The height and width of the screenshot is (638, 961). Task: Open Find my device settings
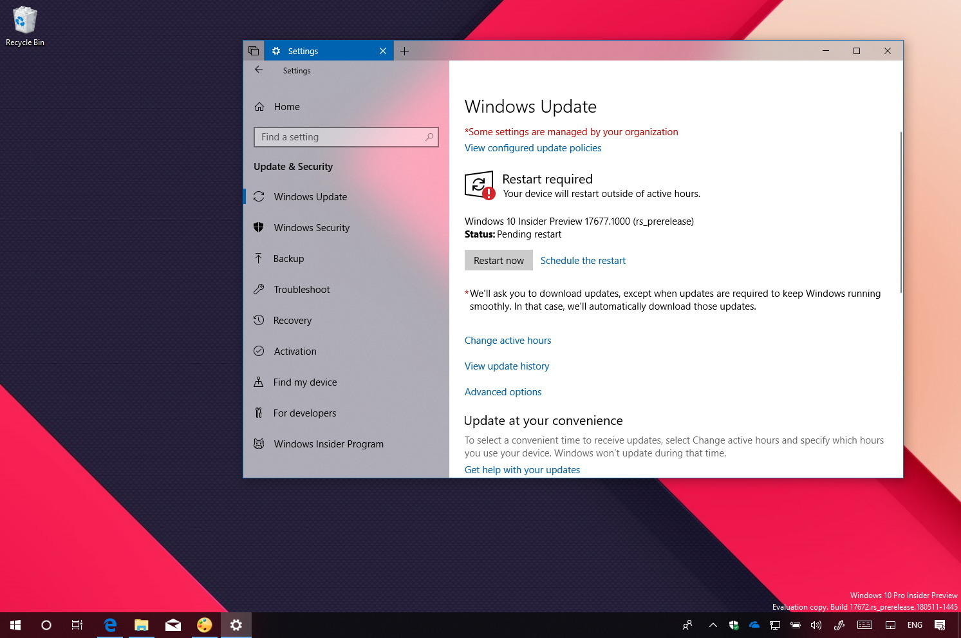click(x=304, y=382)
